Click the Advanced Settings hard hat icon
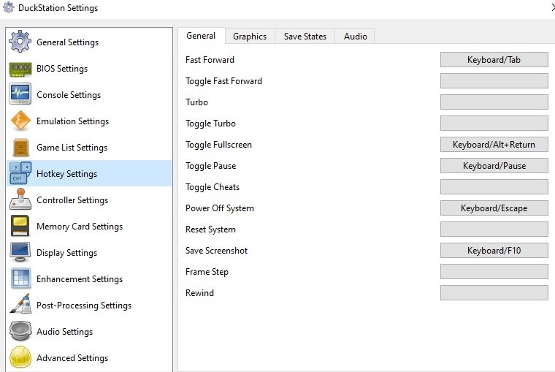Viewport: 555px width, 372px height. tap(20, 357)
